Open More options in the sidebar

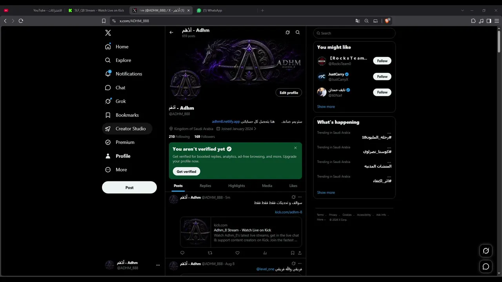(x=116, y=170)
